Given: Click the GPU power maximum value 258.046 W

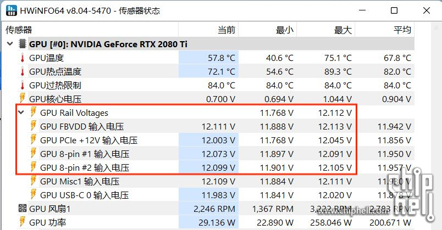Looking at the screenshot, I should 331,223.
